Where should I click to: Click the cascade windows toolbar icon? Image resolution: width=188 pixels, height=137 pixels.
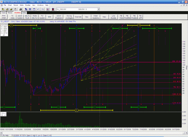(x=26, y=9)
